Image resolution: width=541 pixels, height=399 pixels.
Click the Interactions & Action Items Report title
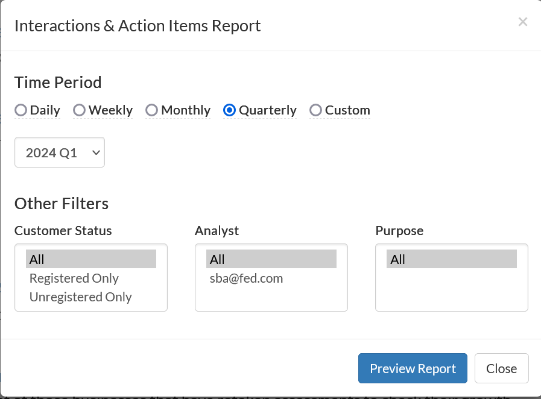pos(138,26)
